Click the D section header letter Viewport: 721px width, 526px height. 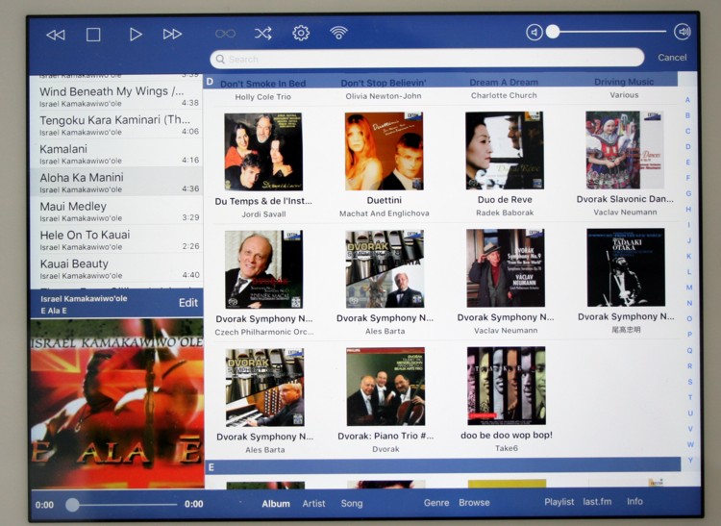point(211,82)
